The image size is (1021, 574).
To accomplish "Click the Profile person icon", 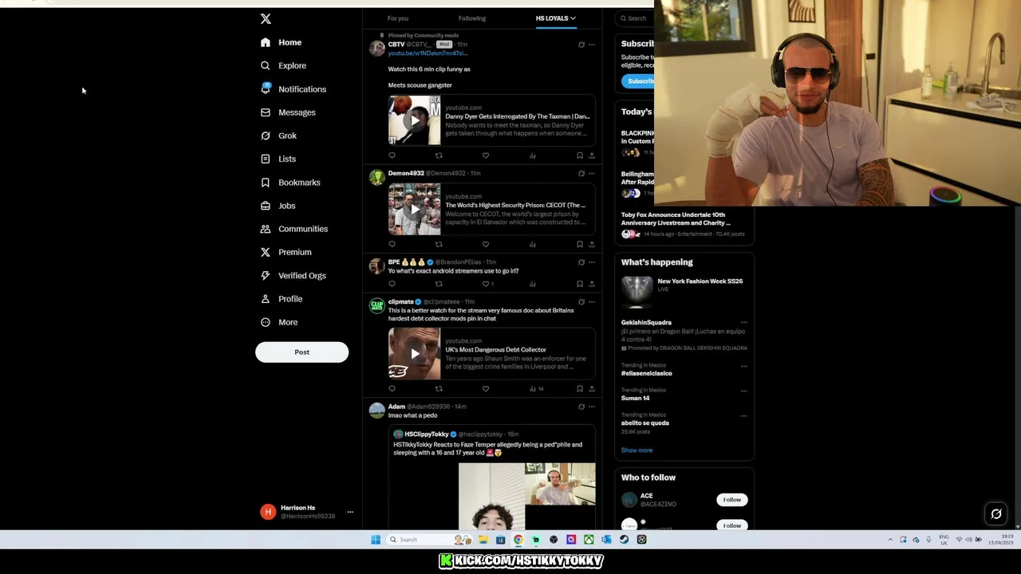I will pyautogui.click(x=266, y=299).
